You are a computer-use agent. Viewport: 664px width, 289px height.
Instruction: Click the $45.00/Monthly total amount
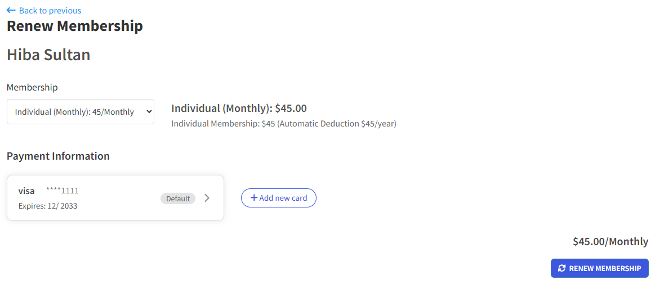[610, 242]
